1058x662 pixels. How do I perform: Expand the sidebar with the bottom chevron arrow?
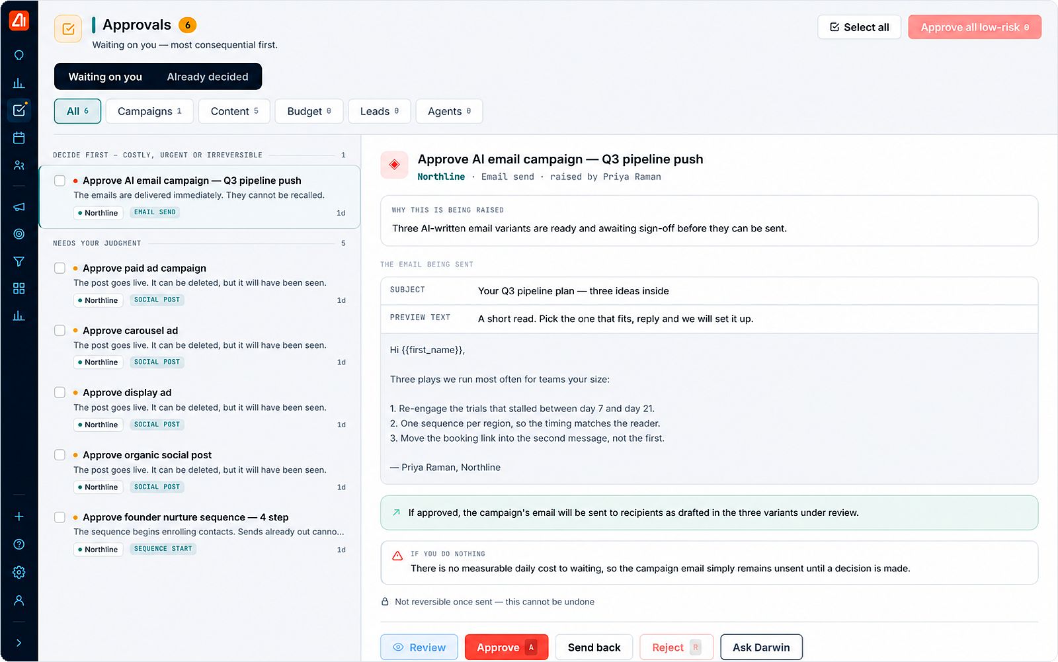pyautogui.click(x=19, y=643)
